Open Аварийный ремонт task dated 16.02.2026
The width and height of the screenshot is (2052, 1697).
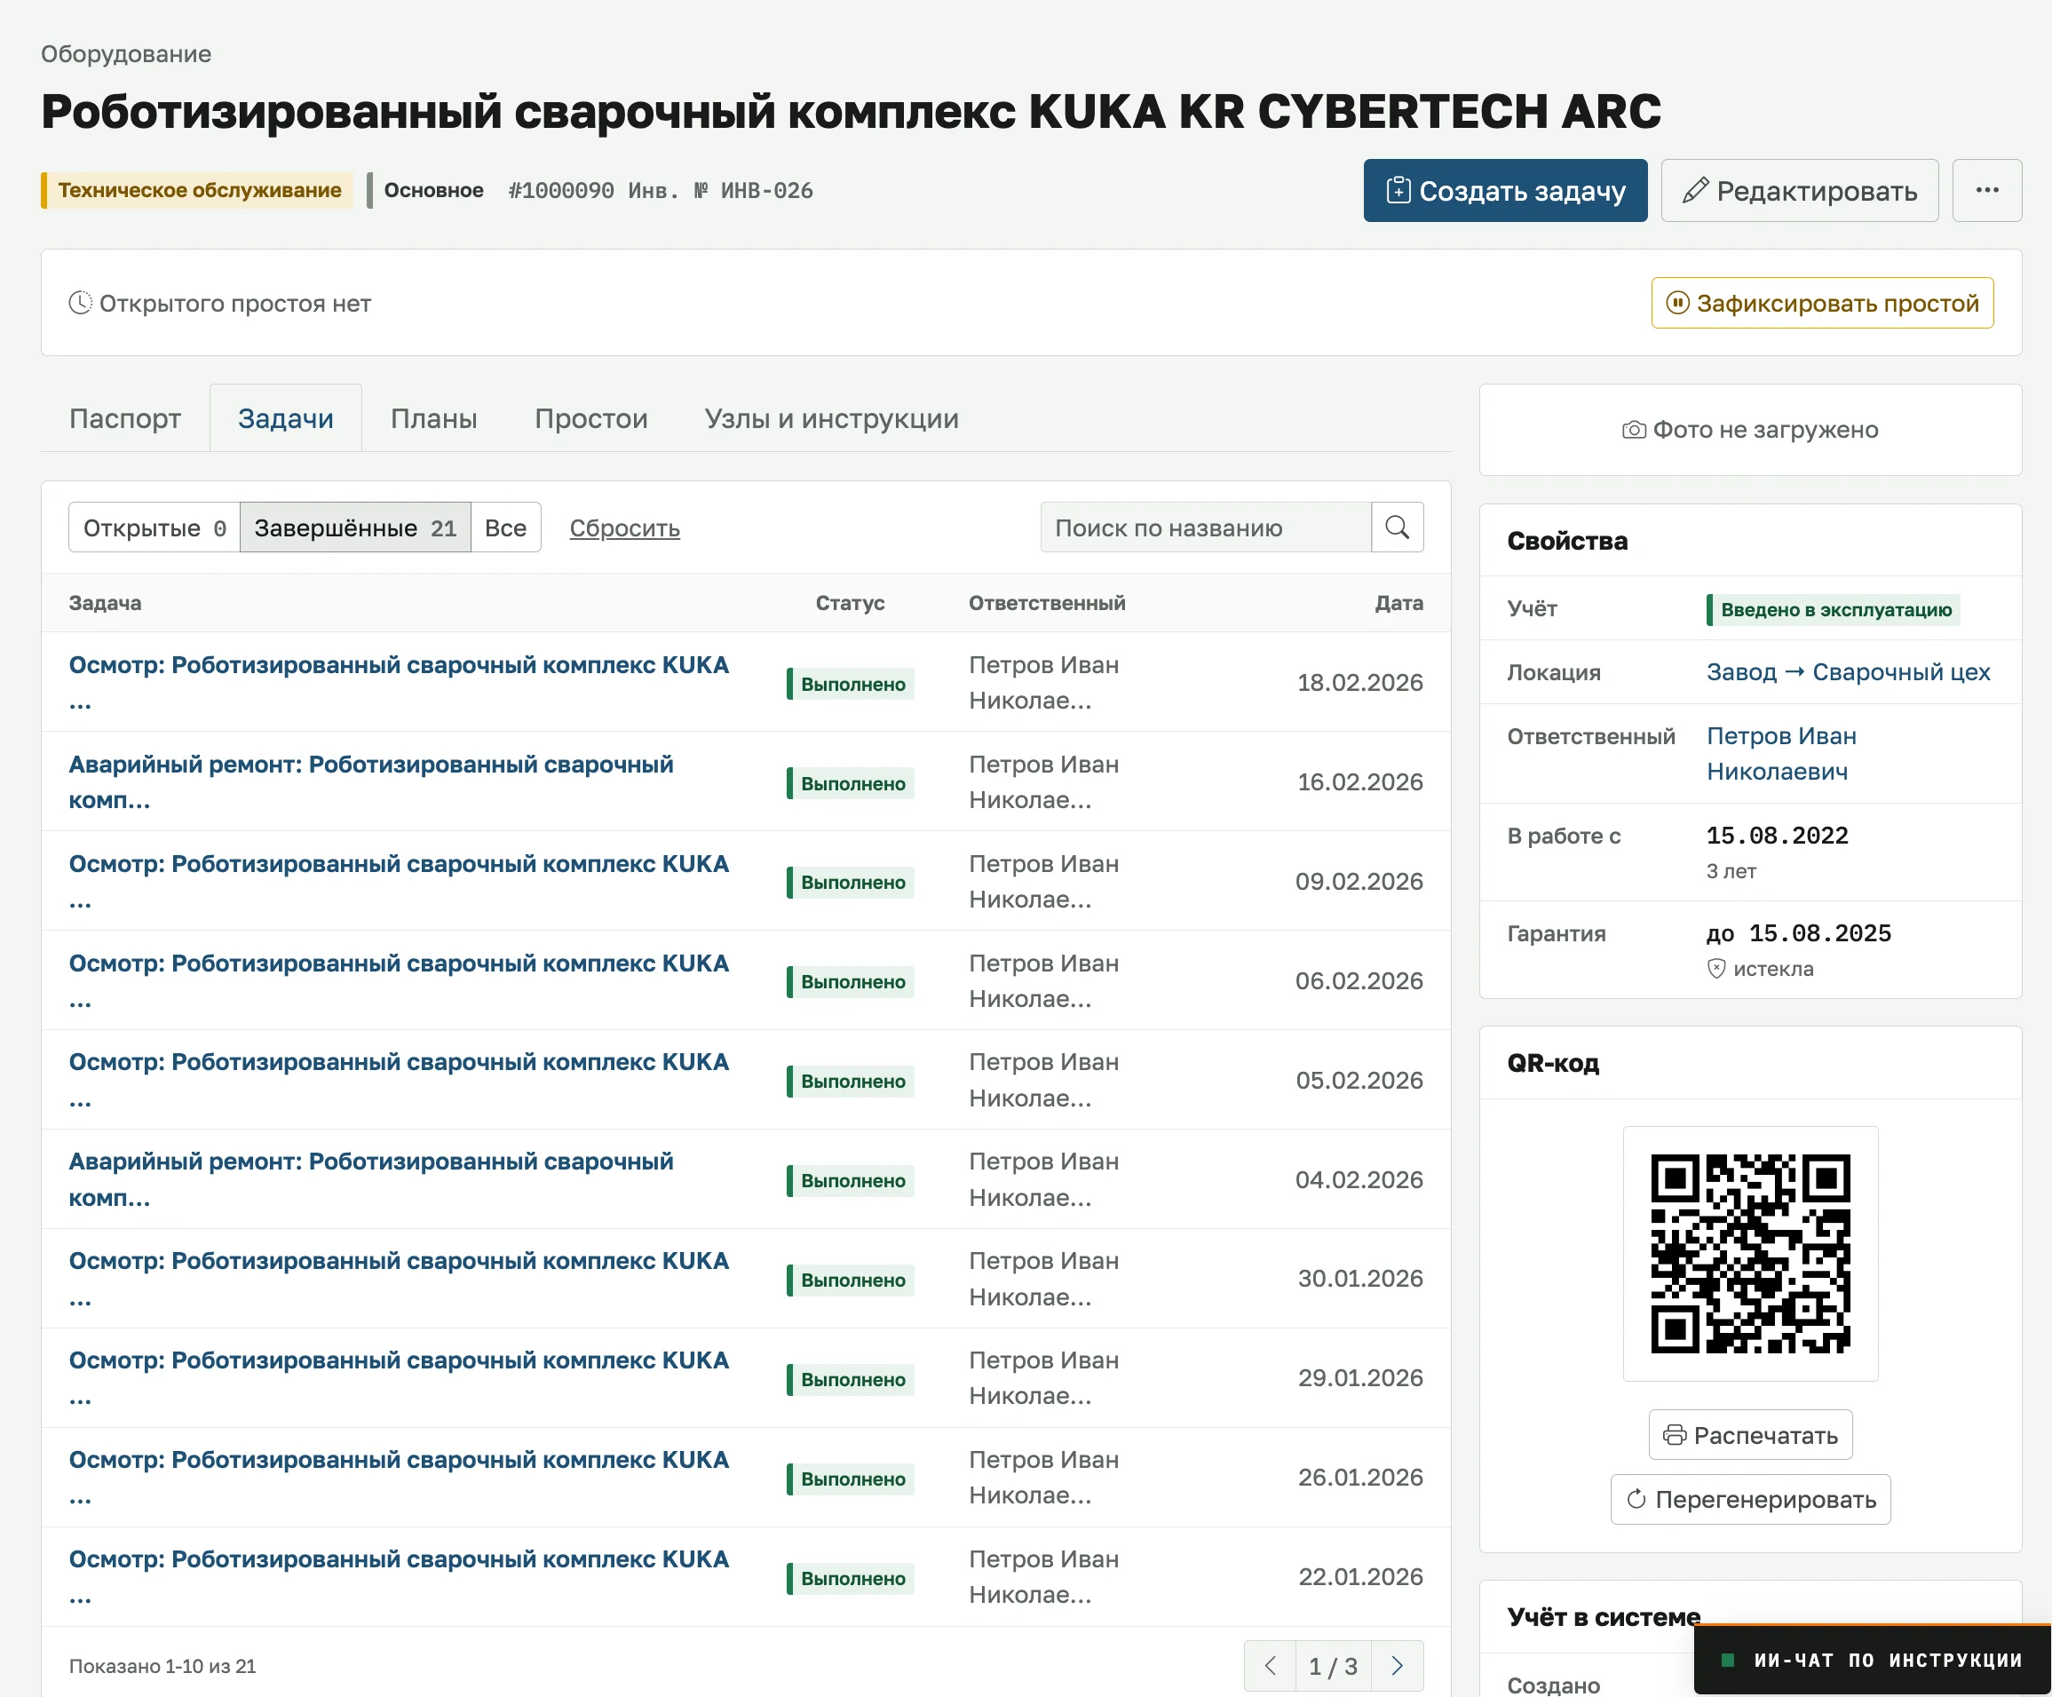point(371,781)
